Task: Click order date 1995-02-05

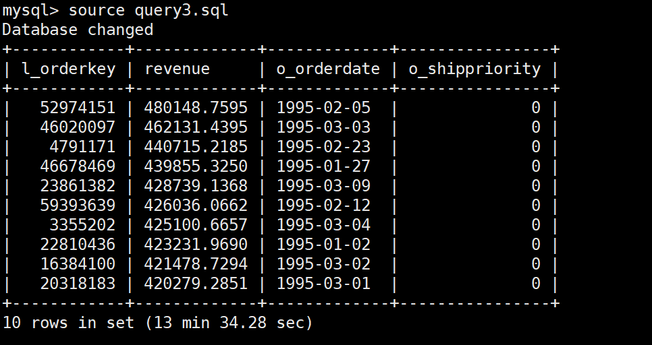Action: 323,108
